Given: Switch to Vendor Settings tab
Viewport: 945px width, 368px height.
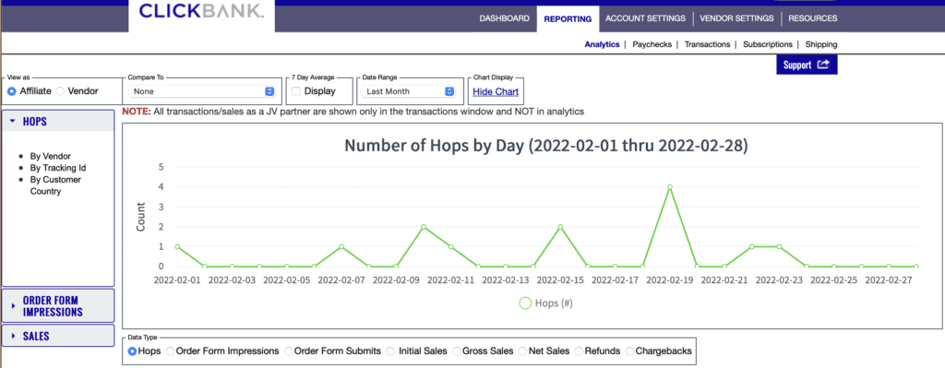Looking at the screenshot, I should pos(736,18).
